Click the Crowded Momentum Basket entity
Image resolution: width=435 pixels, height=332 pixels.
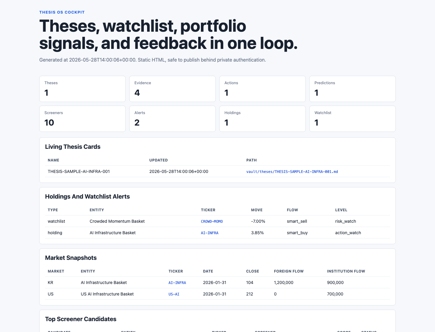pyautogui.click(x=117, y=221)
